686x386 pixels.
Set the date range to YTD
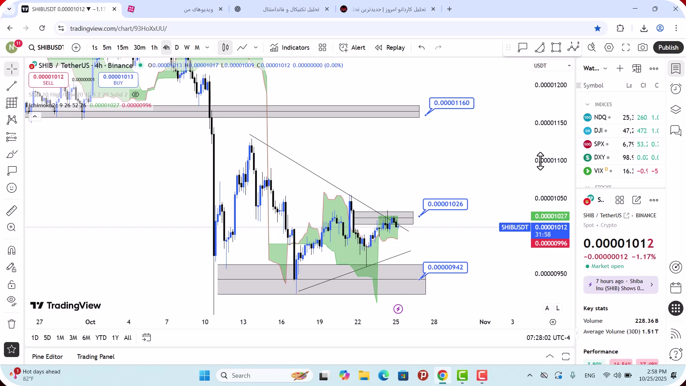(101, 338)
